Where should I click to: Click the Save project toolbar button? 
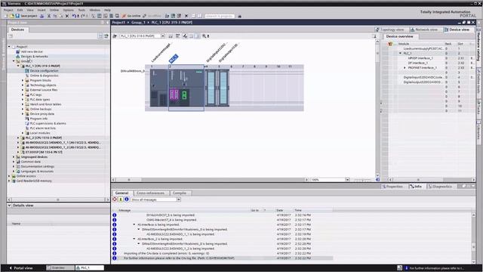[26, 16]
